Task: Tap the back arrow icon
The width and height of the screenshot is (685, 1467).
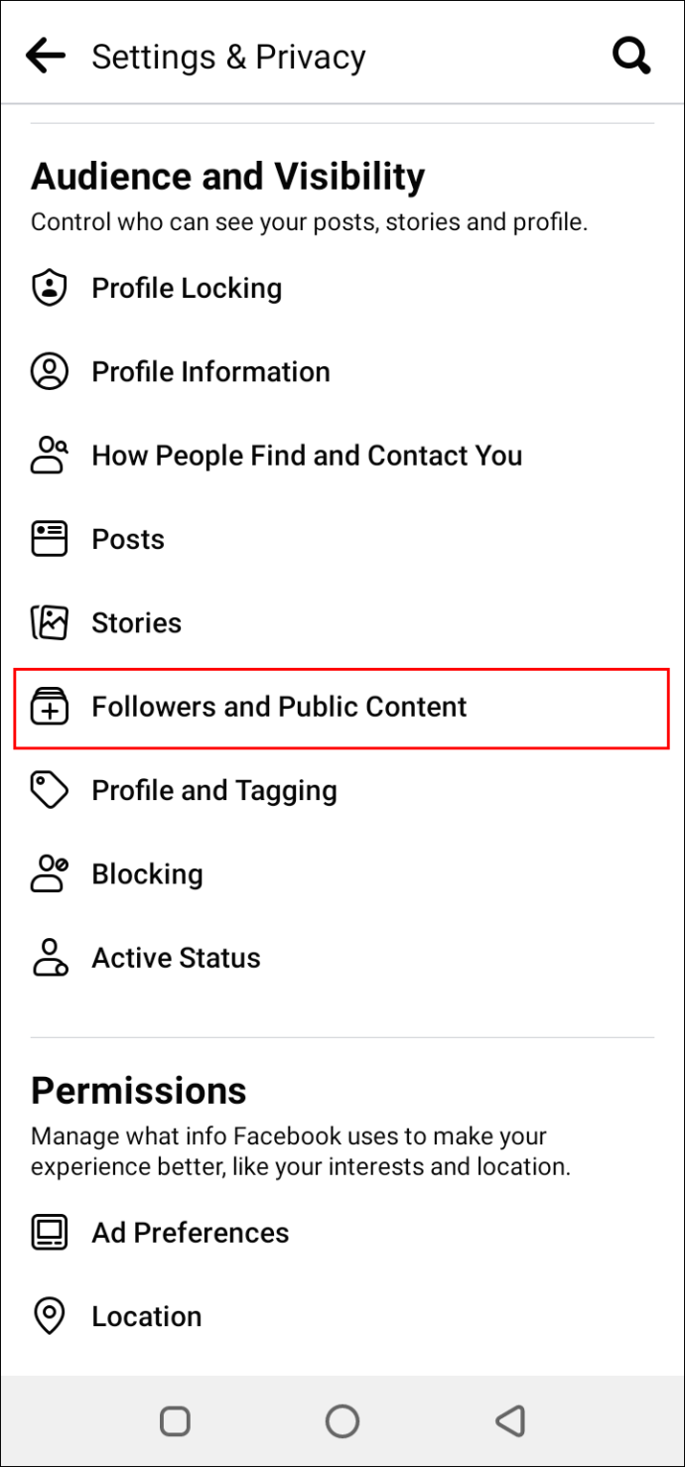Action: coord(46,56)
